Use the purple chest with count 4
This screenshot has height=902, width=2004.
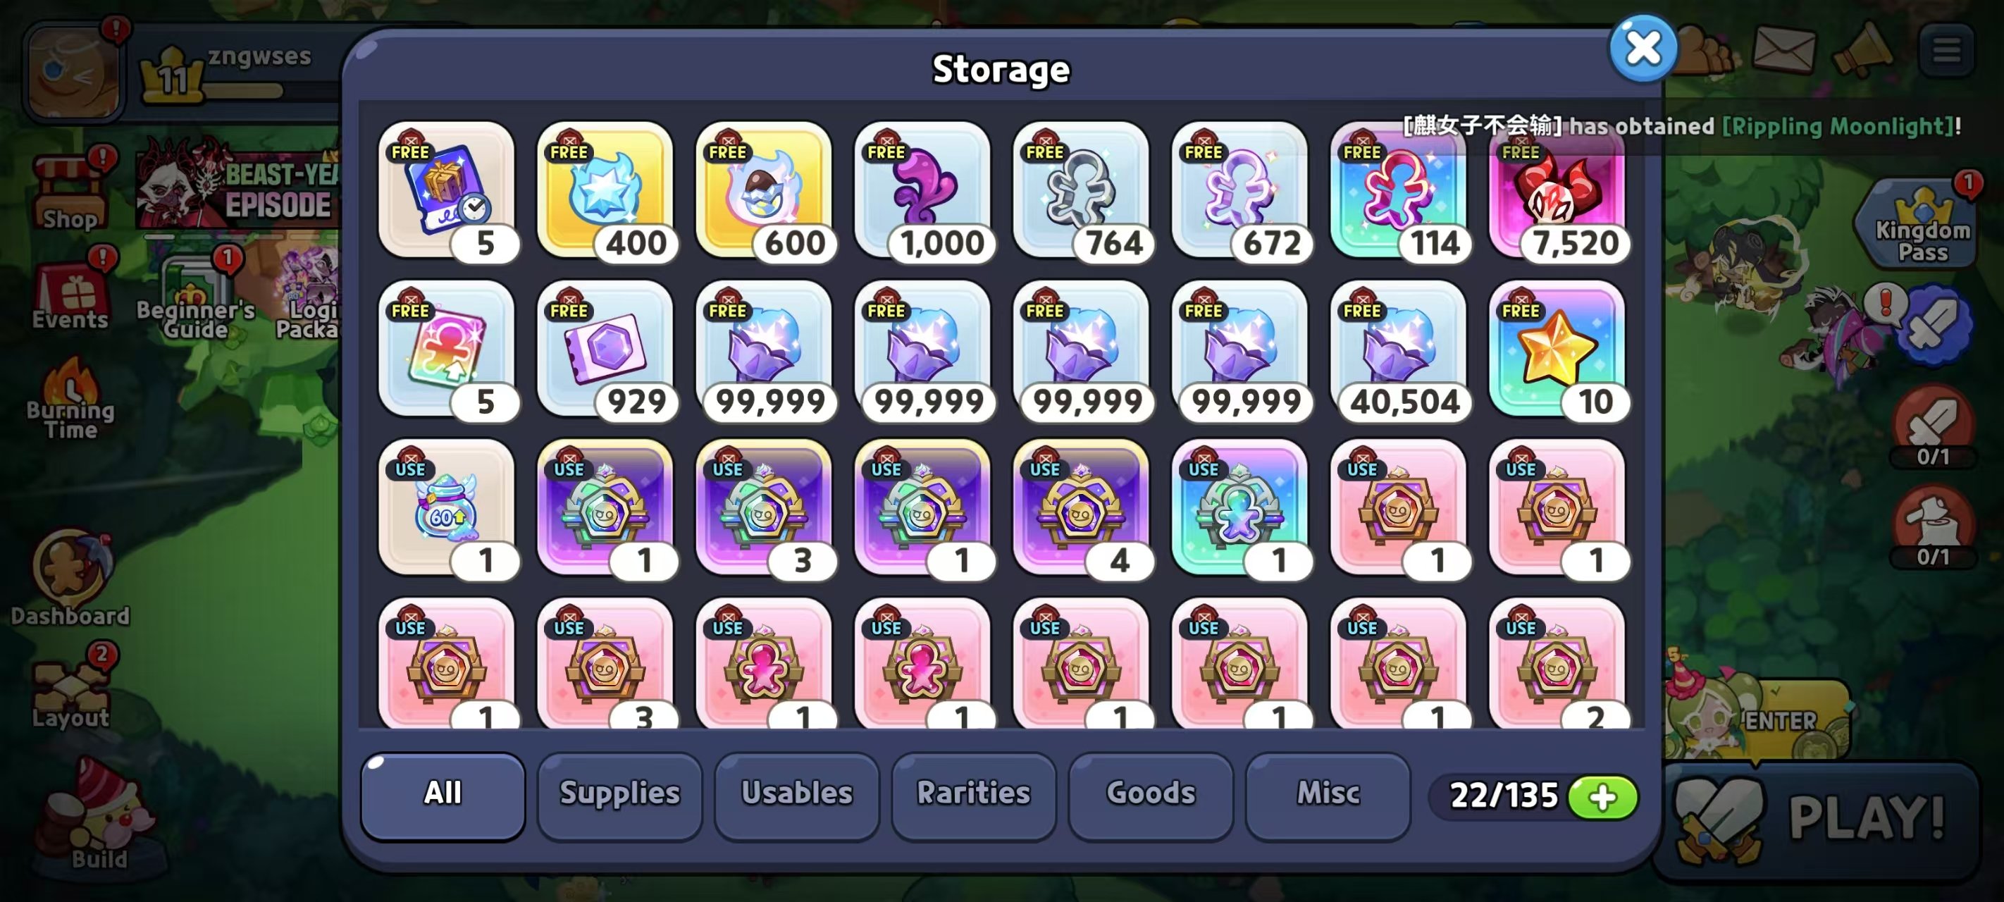[x=1082, y=507]
